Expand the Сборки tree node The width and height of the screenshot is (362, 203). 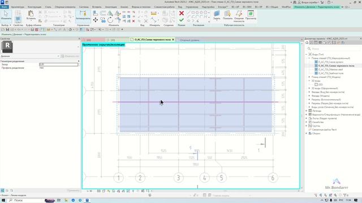coord(307,134)
